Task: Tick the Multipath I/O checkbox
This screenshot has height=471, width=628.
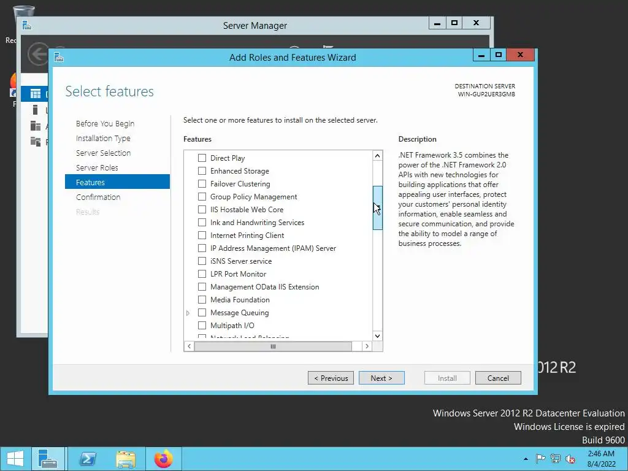Action: [x=202, y=325]
